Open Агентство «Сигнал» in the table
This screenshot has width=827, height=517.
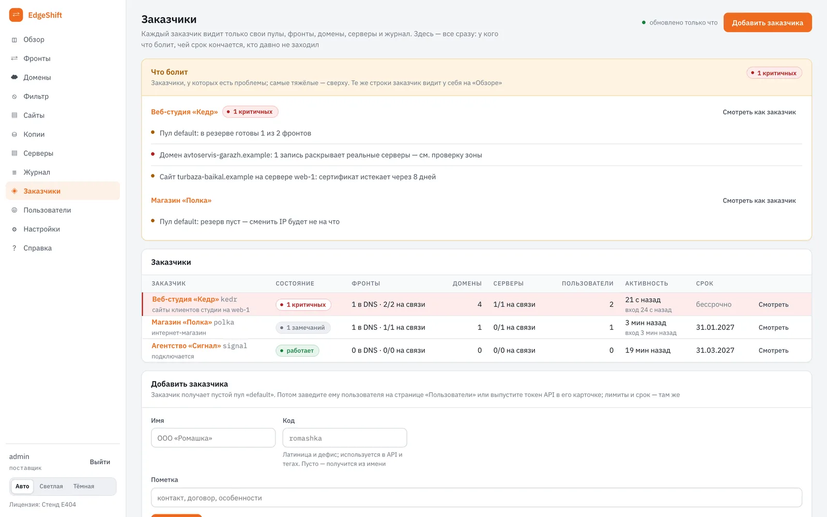[x=186, y=345]
